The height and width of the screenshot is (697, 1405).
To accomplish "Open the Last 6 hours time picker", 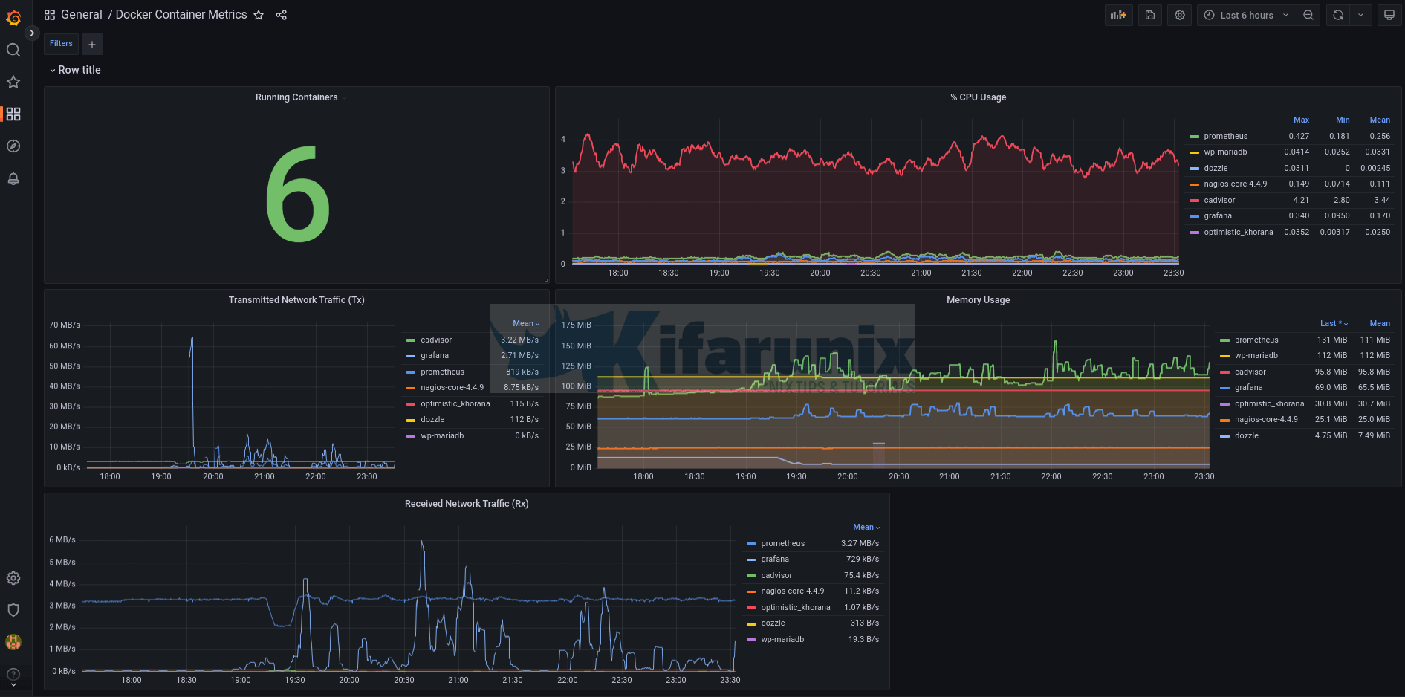I will (x=1245, y=15).
